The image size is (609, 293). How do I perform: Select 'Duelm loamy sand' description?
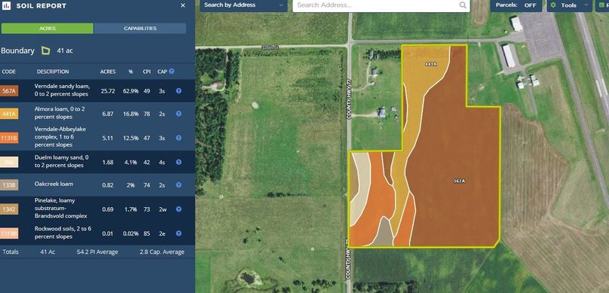pos(62,161)
